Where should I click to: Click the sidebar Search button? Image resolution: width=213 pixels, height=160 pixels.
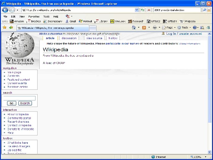pos(25,103)
